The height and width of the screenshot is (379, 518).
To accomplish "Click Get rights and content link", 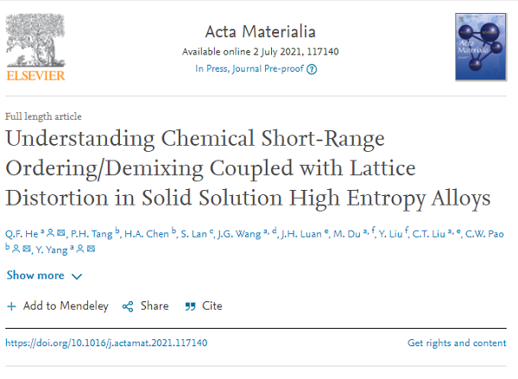I will pos(457,343).
